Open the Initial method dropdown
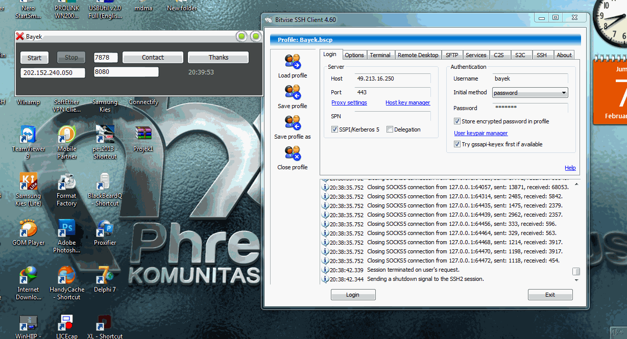Viewport: 627px width, 339px height. click(x=530, y=93)
